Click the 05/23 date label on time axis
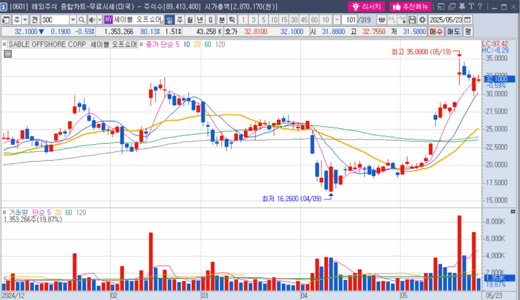 [x=494, y=295]
